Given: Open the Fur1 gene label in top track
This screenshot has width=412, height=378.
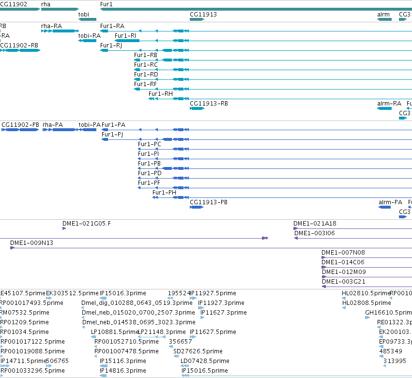Looking at the screenshot, I should (x=106, y=4).
